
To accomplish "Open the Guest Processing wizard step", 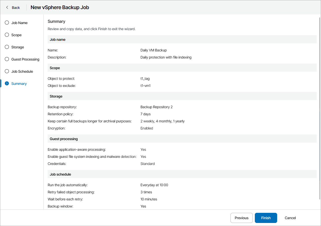I will (x=25, y=59).
